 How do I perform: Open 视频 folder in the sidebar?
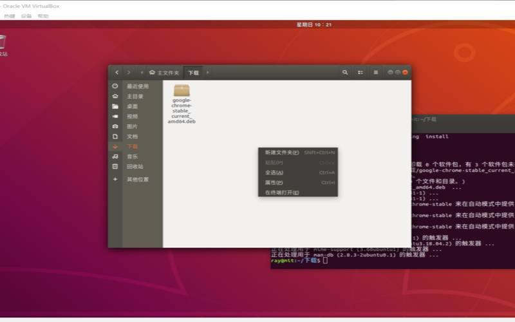tap(135, 117)
